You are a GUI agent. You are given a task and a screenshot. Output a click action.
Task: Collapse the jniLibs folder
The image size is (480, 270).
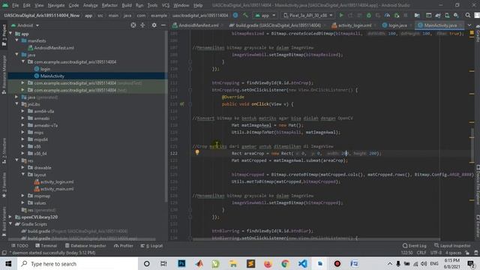coord(17,104)
